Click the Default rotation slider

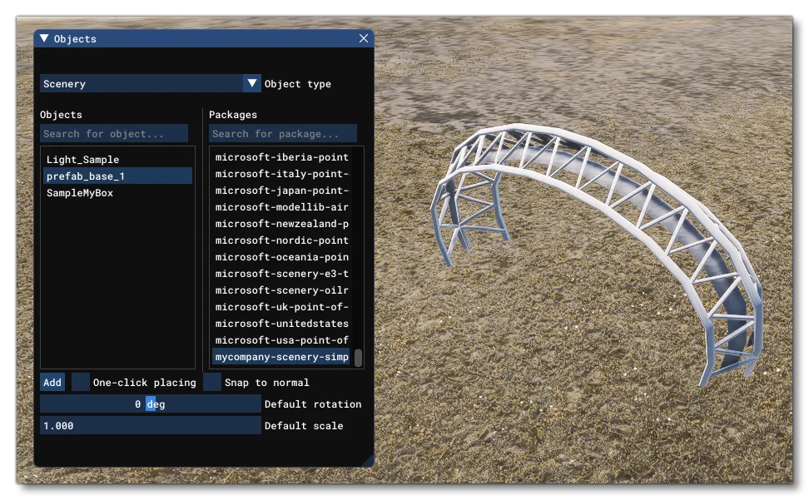pyautogui.click(x=150, y=404)
